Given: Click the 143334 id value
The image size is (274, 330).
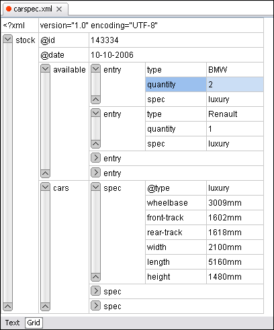Looking at the screenshot, I should tap(176, 40).
